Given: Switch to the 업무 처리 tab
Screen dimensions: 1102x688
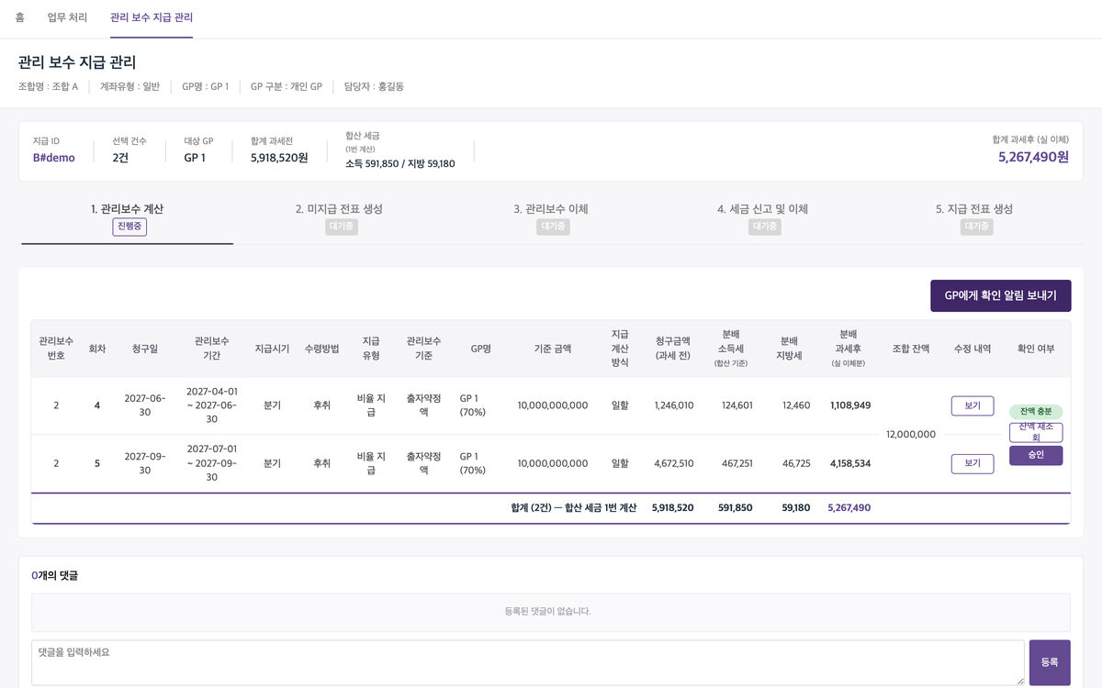Looking at the screenshot, I should 67,17.
